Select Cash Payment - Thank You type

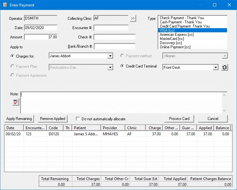coord(181,22)
